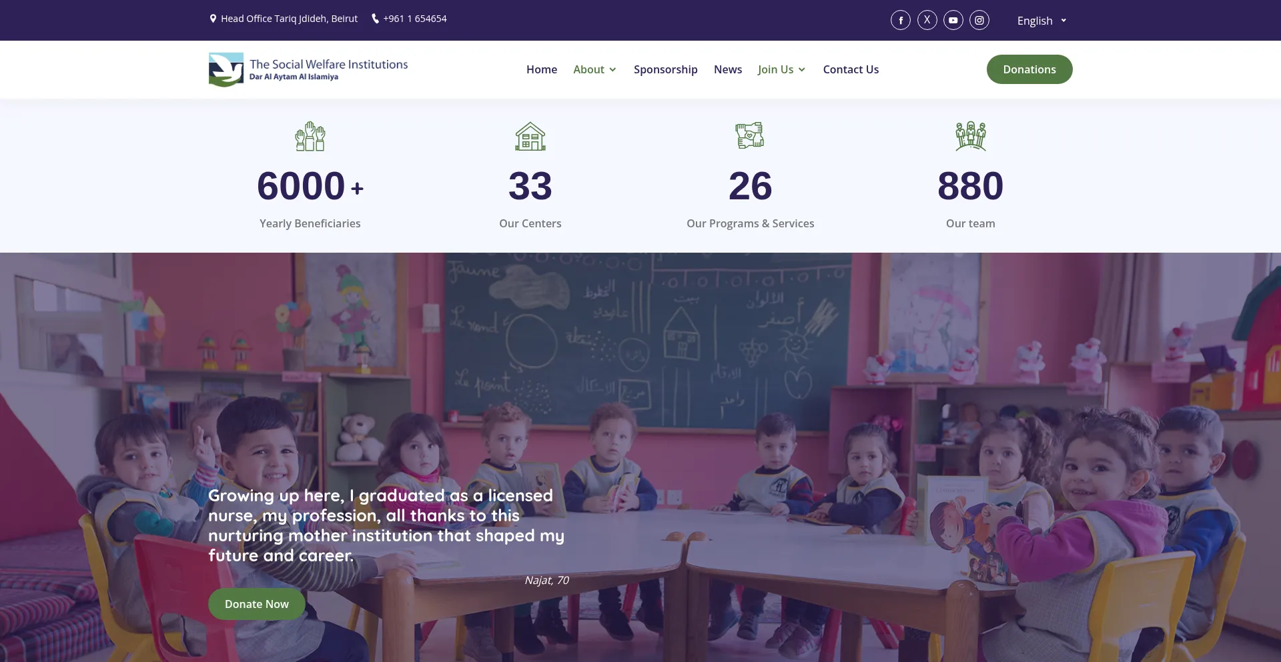This screenshot has width=1281, height=662.
Task: Click the 26 programs counter
Action: pyautogui.click(x=751, y=185)
